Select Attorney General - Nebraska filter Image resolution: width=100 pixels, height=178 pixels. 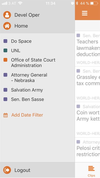pos(29,78)
